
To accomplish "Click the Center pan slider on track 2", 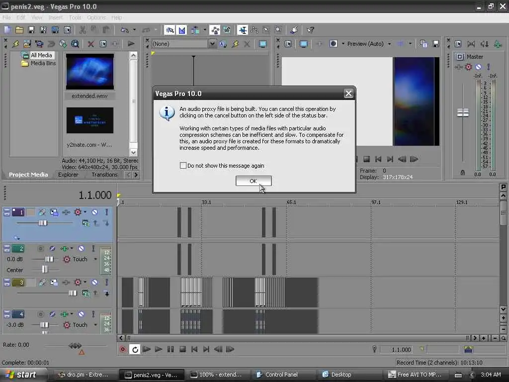I will pos(44,269).
